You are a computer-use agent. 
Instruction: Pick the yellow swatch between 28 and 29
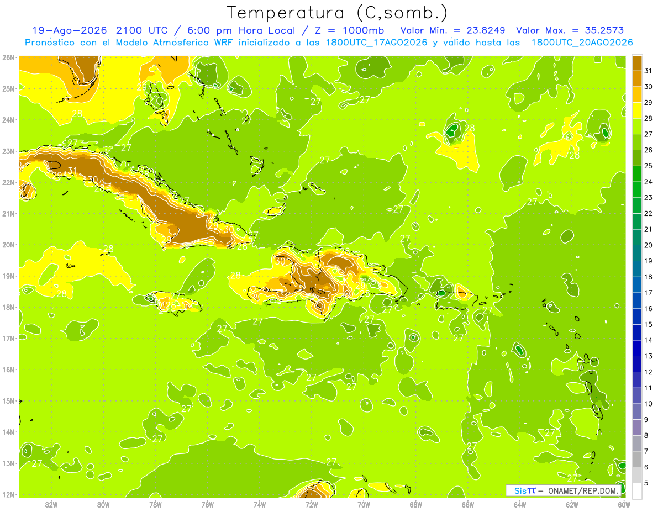click(637, 110)
